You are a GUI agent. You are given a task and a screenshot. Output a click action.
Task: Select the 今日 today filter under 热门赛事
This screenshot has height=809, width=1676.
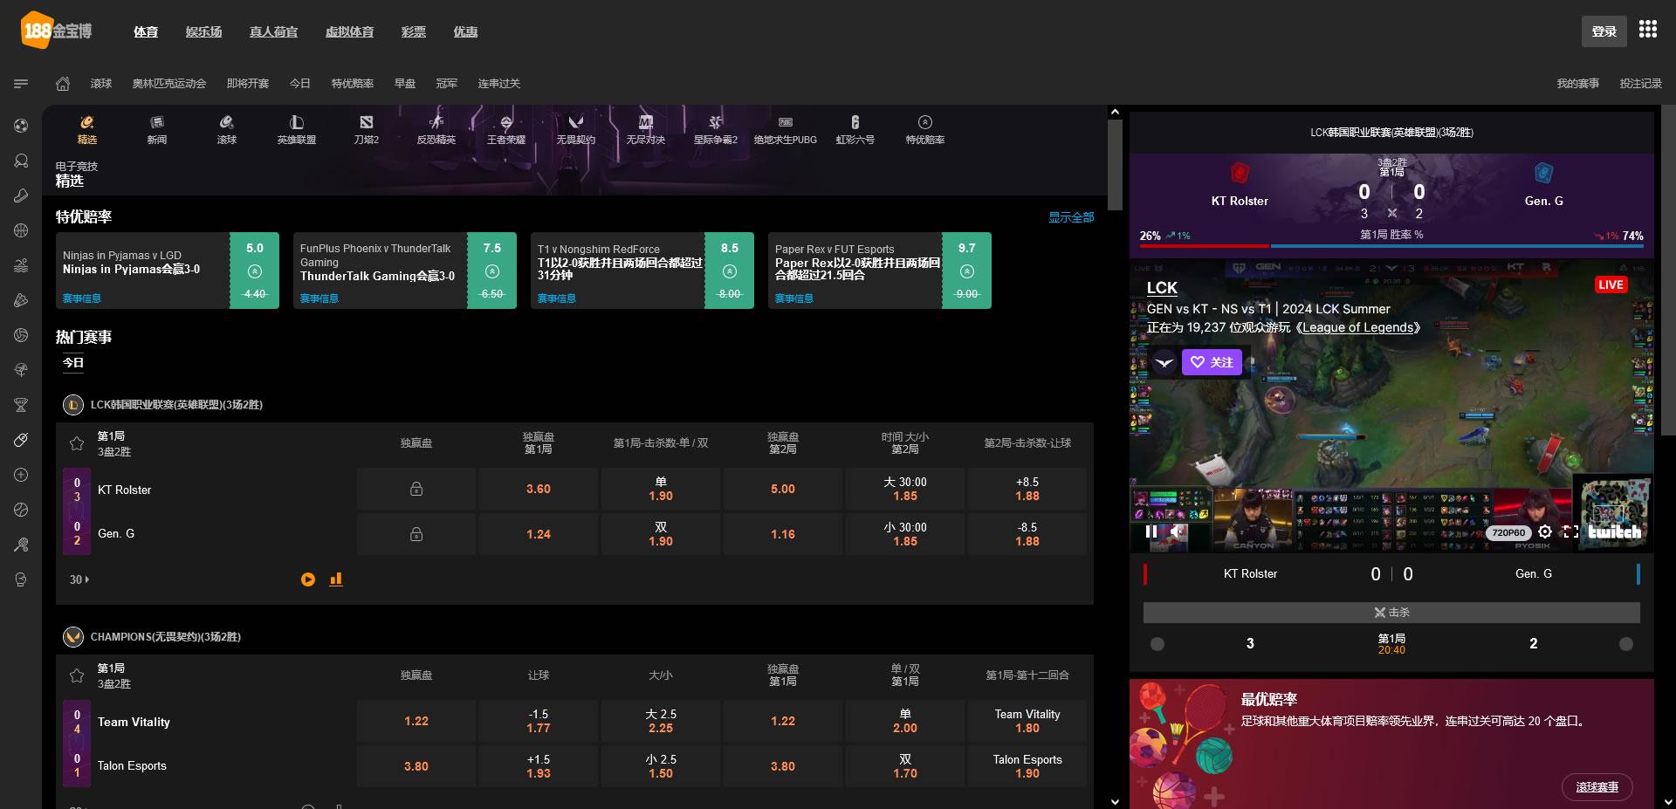click(73, 363)
